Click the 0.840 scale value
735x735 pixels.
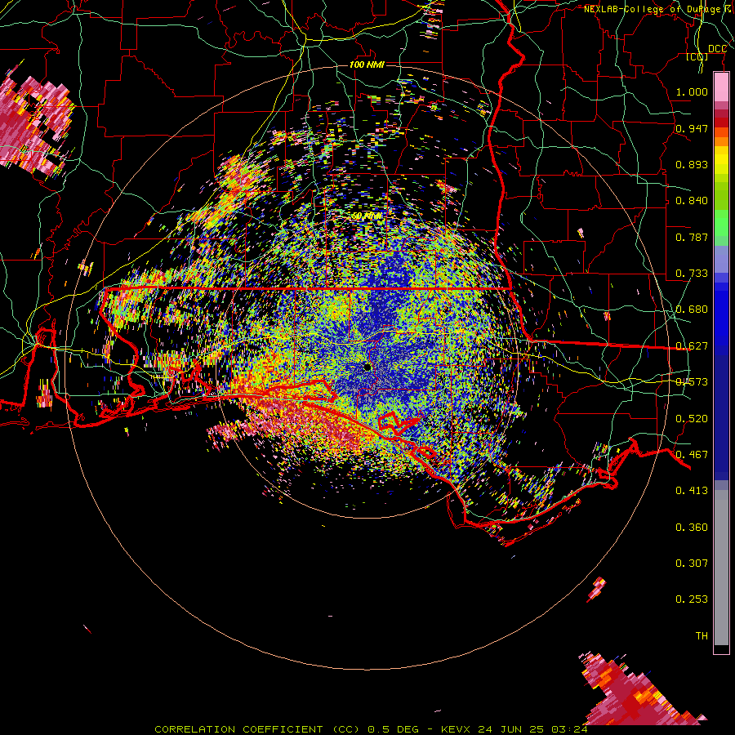tap(692, 201)
